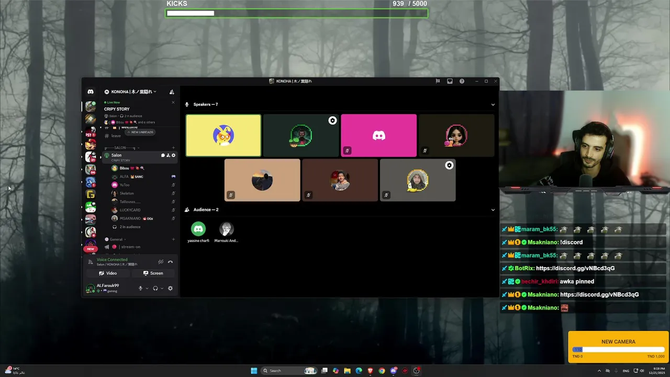Image resolution: width=670 pixels, height=377 pixels.
Task: Select the tan speaker tile with sunset avatar
Action: click(x=262, y=180)
